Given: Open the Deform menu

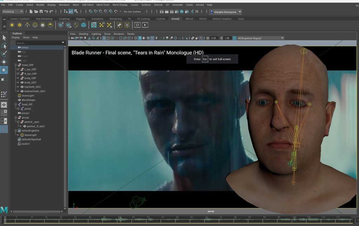Looking at the screenshot, I should 158,5.
